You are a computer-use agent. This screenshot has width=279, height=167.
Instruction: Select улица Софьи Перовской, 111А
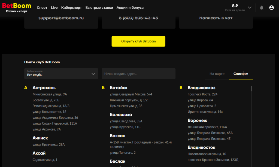[x=55, y=123]
